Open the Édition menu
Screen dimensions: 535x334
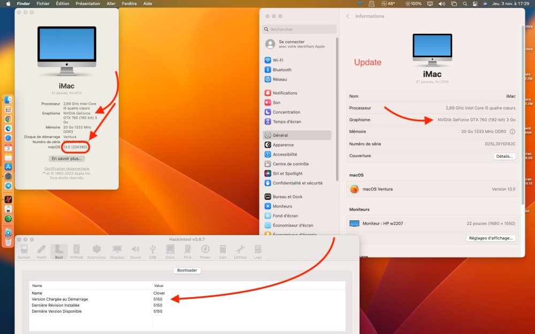63,3
